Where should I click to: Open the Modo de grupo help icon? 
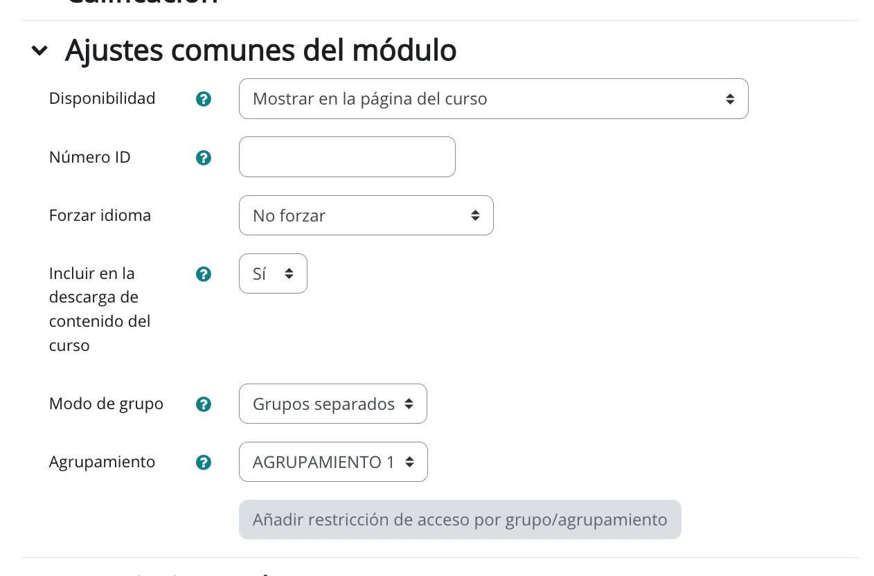[x=204, y=404]
